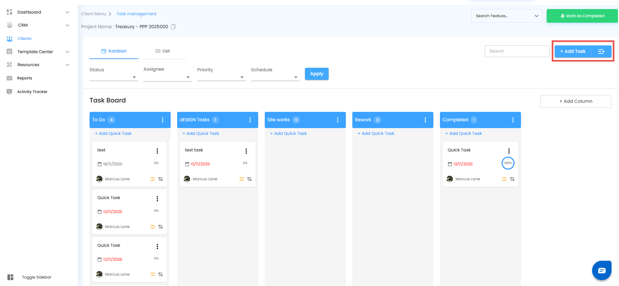619x286 pixels.
Task: Open Reports from the sidebar
Action: [x=25, y=78]
